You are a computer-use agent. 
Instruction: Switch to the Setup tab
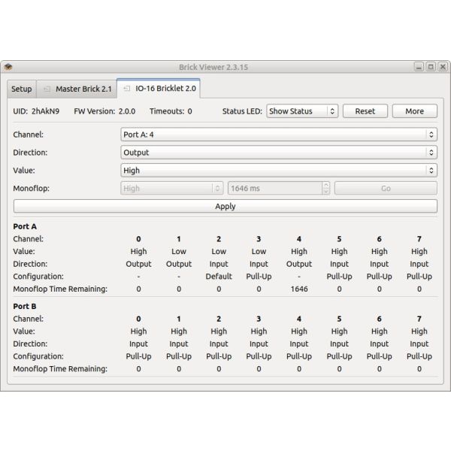point(22,89)
